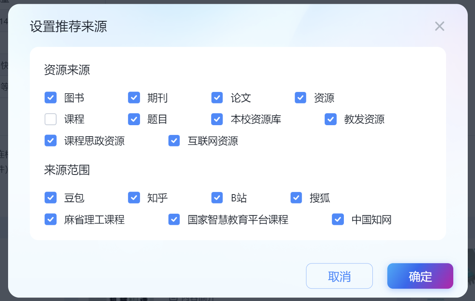The width and height of the screenshot is (475, 301).
Task: Toggle the 中国知网 checkbox
Action: (x=338, y=219)
